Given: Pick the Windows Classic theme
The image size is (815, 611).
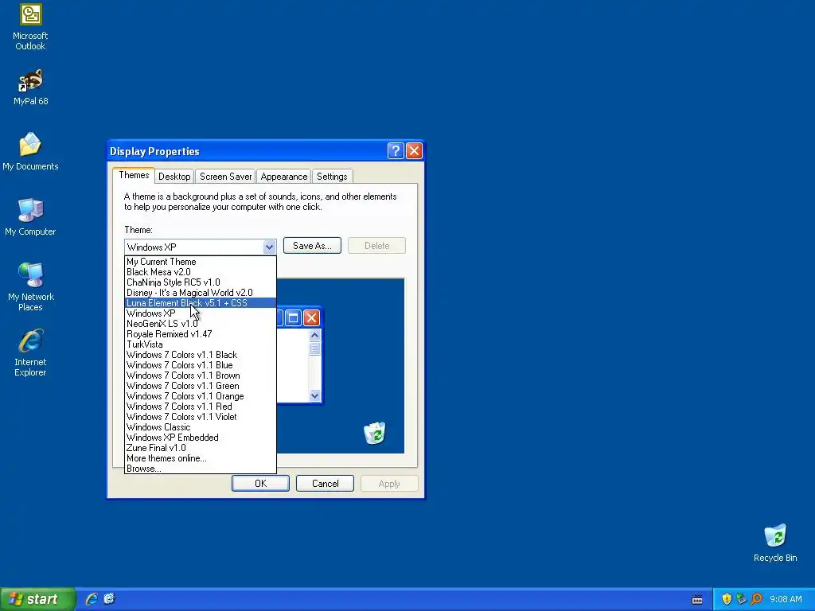Looking at the screenshot, I should pyautogui.click(x=200, y=427).
